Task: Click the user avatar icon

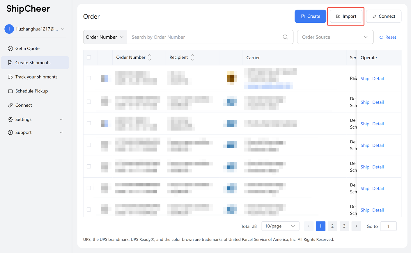Action: (9, 29)
